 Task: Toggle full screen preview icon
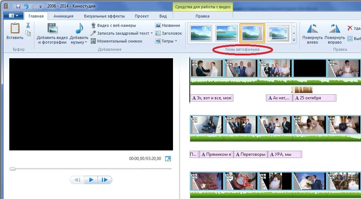coord(168,159)
